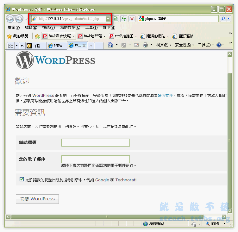Click the 您的電子郵件 text field
The width and height of the screenshot is (238, 232).
(96, 159)
